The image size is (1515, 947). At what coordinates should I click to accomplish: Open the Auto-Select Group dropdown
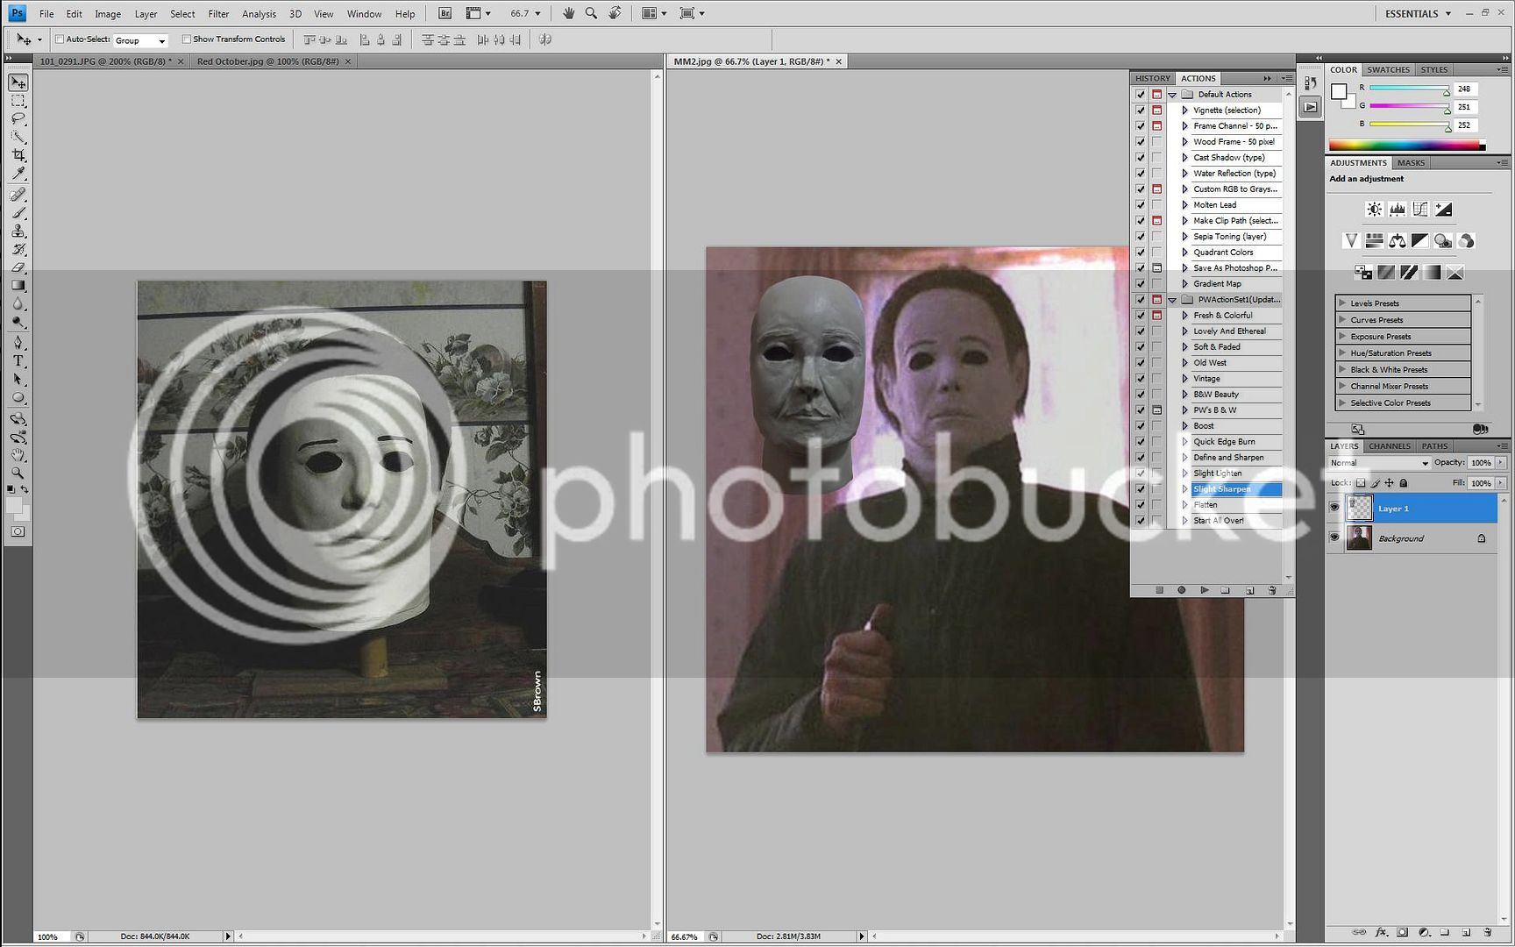click(140, 40)
